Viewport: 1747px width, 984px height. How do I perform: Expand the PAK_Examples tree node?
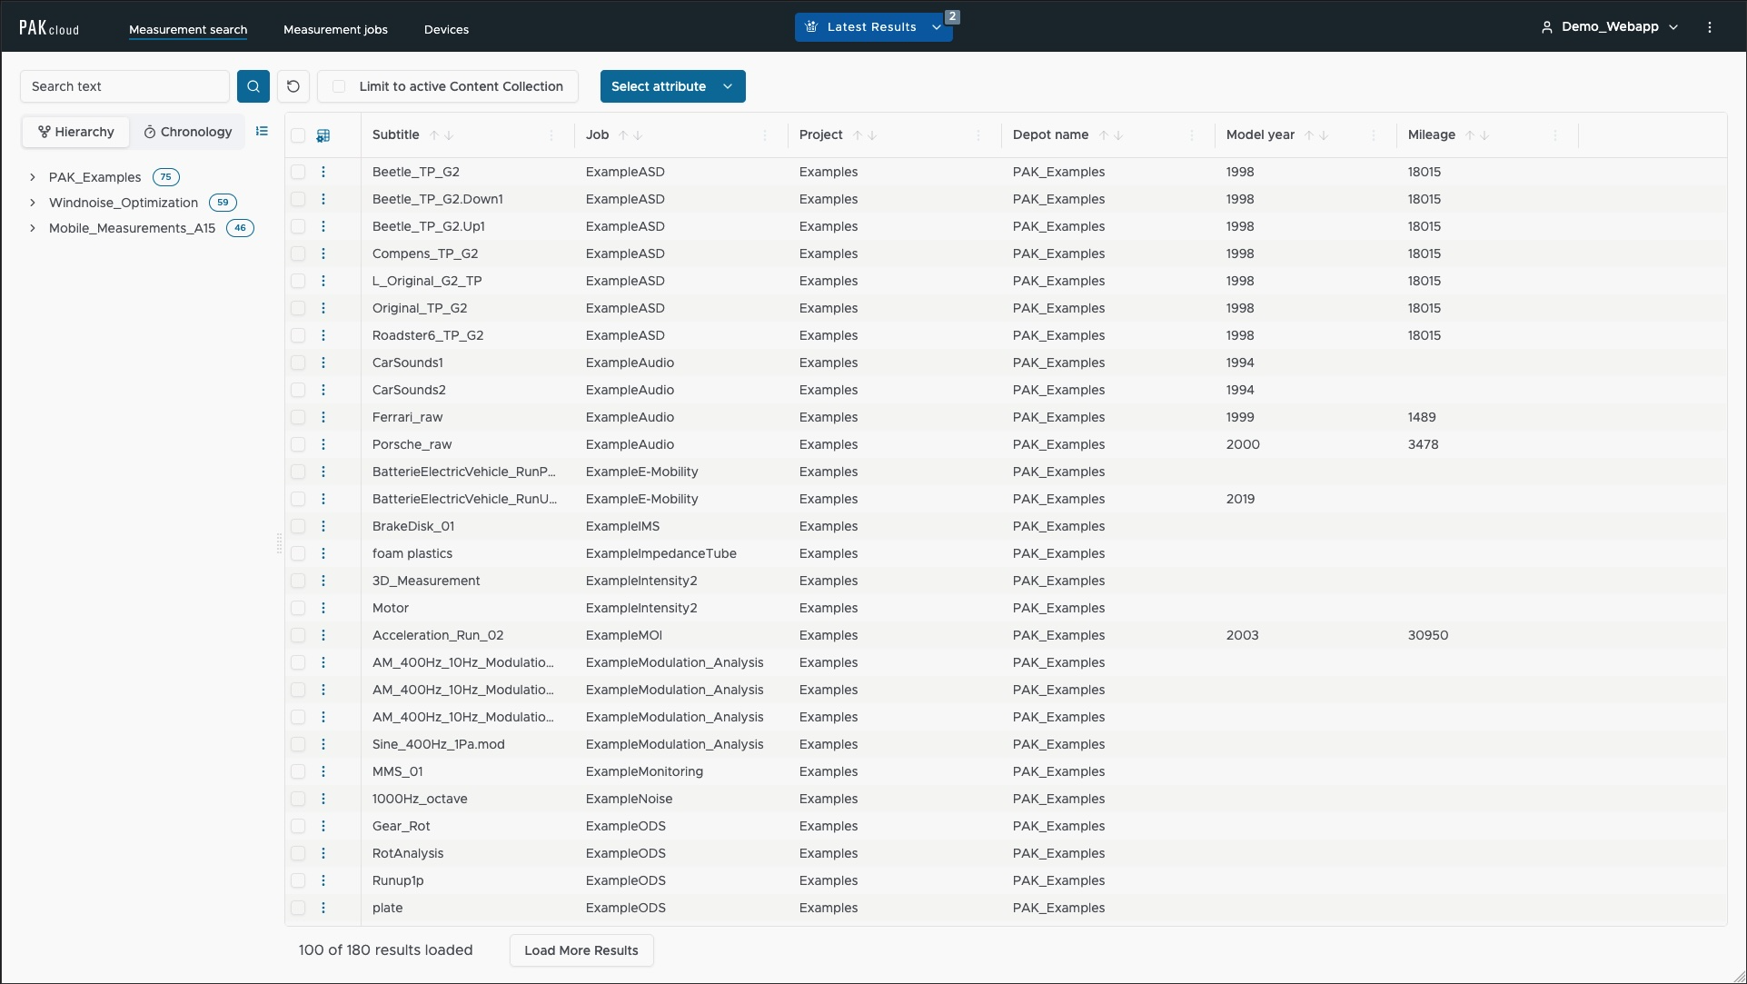pos(33,177)
